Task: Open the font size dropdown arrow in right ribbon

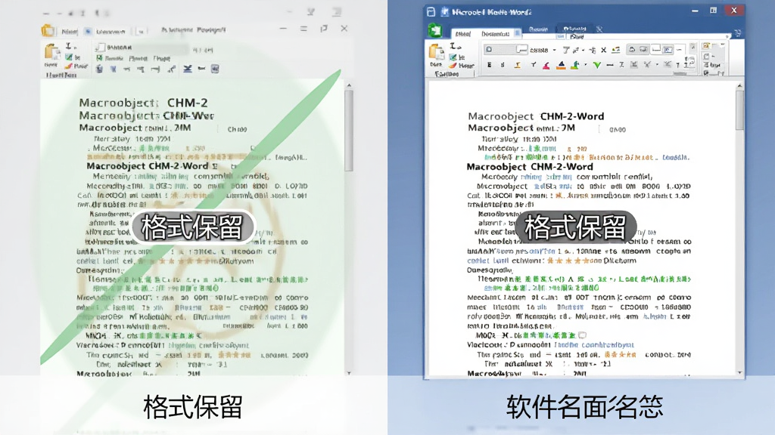Action: coord(555,51)
